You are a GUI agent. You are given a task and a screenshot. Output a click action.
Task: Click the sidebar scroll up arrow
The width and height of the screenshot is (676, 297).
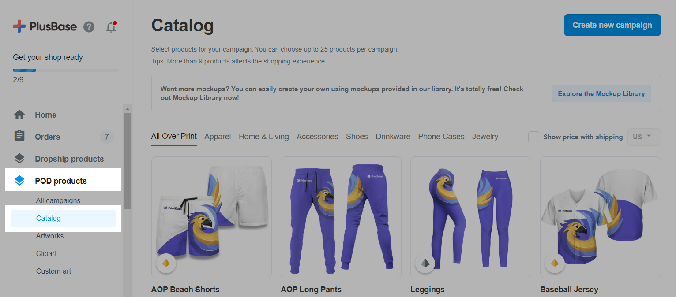point(127,109)
